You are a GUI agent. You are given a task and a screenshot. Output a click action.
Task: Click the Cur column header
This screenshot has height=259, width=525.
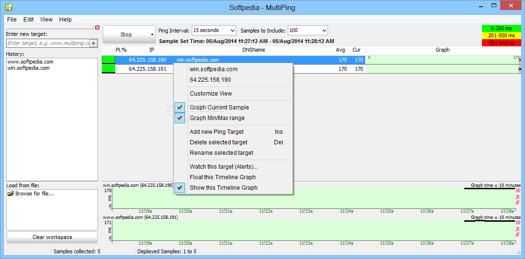357,50
